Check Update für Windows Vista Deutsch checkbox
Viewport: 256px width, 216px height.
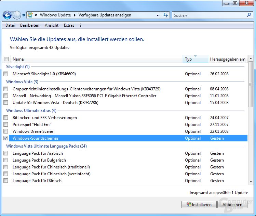6,102
